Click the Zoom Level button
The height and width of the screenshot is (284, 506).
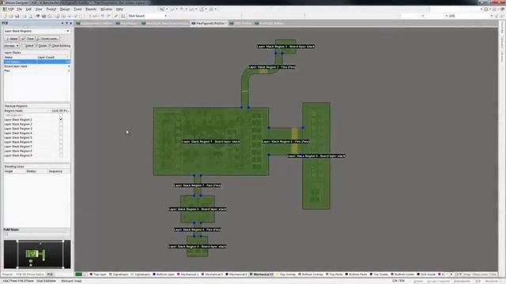pyautogui.click(x=47, y=39)
